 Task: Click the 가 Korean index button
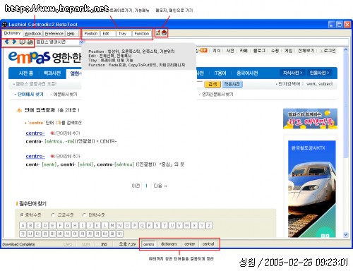(x=23, y=234)
